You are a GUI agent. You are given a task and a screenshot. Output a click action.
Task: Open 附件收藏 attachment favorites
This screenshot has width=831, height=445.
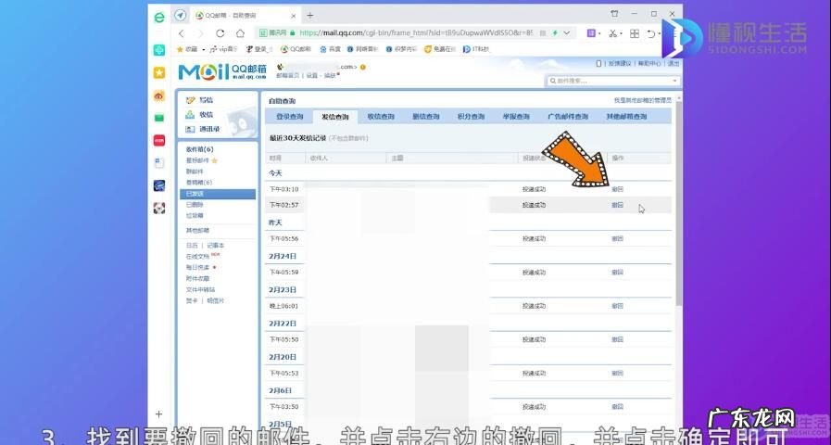click(197, 278)
